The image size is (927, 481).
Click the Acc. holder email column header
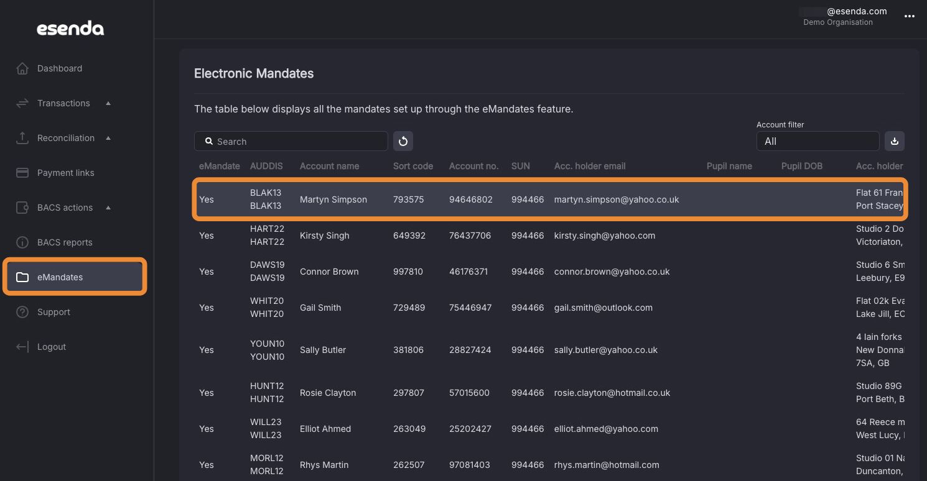pos(590,166)
